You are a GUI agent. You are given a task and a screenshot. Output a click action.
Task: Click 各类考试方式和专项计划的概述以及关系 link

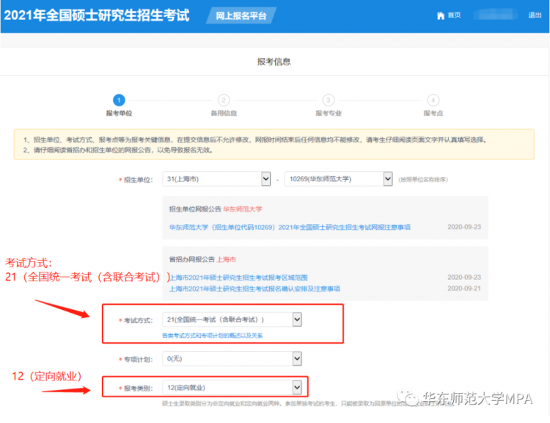pyautogui.click(x=212, y=336)
